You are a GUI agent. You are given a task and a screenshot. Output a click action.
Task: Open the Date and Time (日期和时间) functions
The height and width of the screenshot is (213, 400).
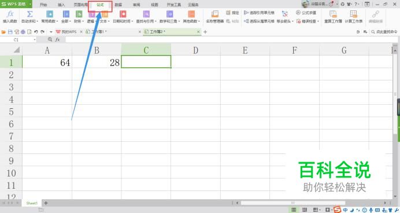coord(123,17)
